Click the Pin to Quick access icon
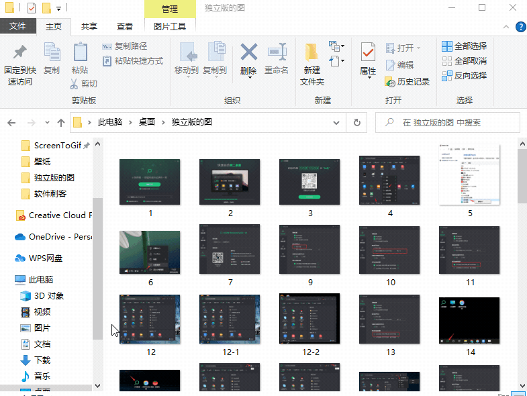The image size is (527, 396). pyautogui.click(x=20, y=52)
